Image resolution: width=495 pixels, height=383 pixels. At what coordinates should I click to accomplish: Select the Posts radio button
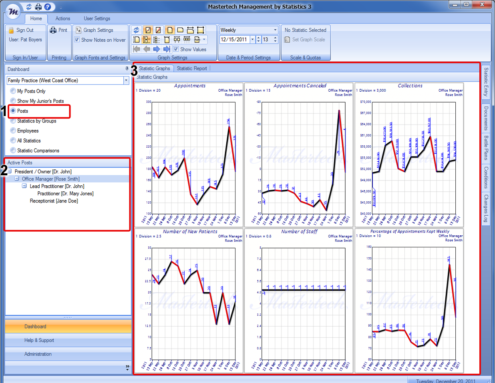[x=13, y=111]
